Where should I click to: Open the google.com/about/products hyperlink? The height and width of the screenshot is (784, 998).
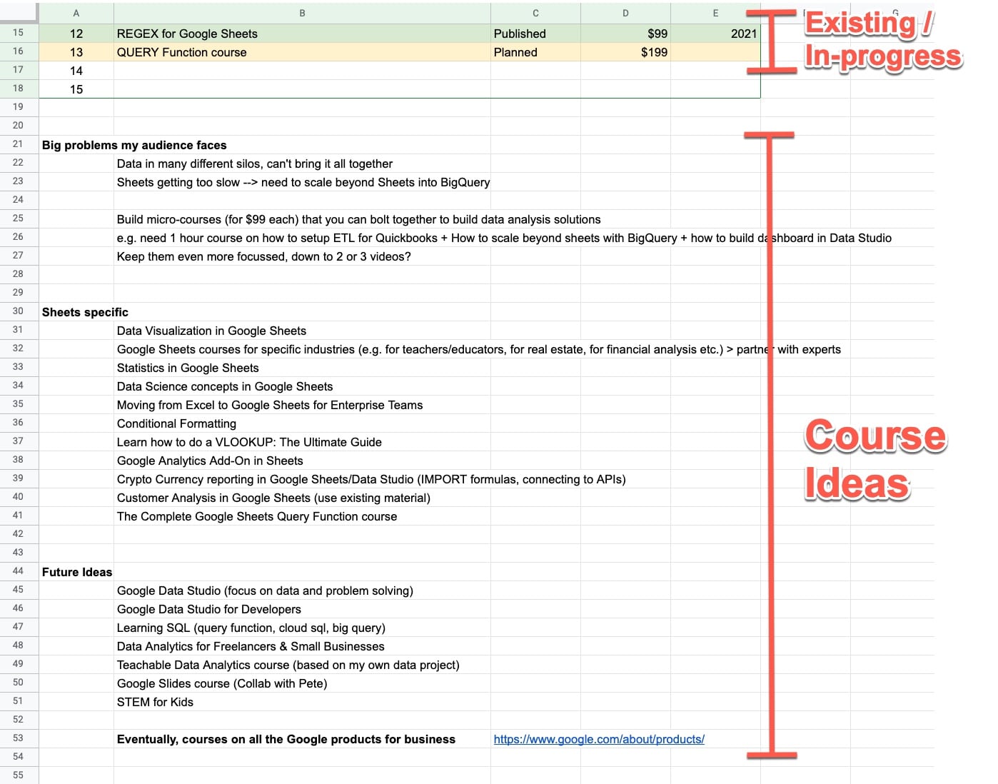(x=599, y=739)
